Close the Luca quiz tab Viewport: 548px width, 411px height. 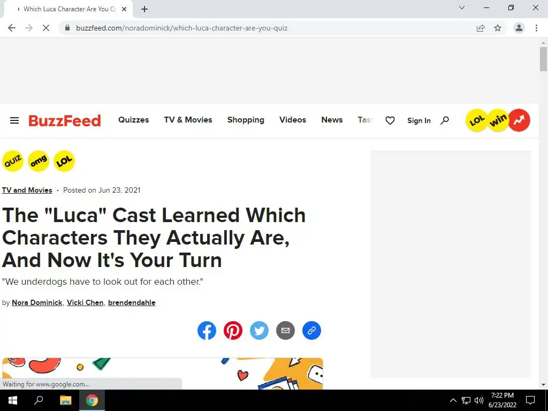tap(124, 9)
